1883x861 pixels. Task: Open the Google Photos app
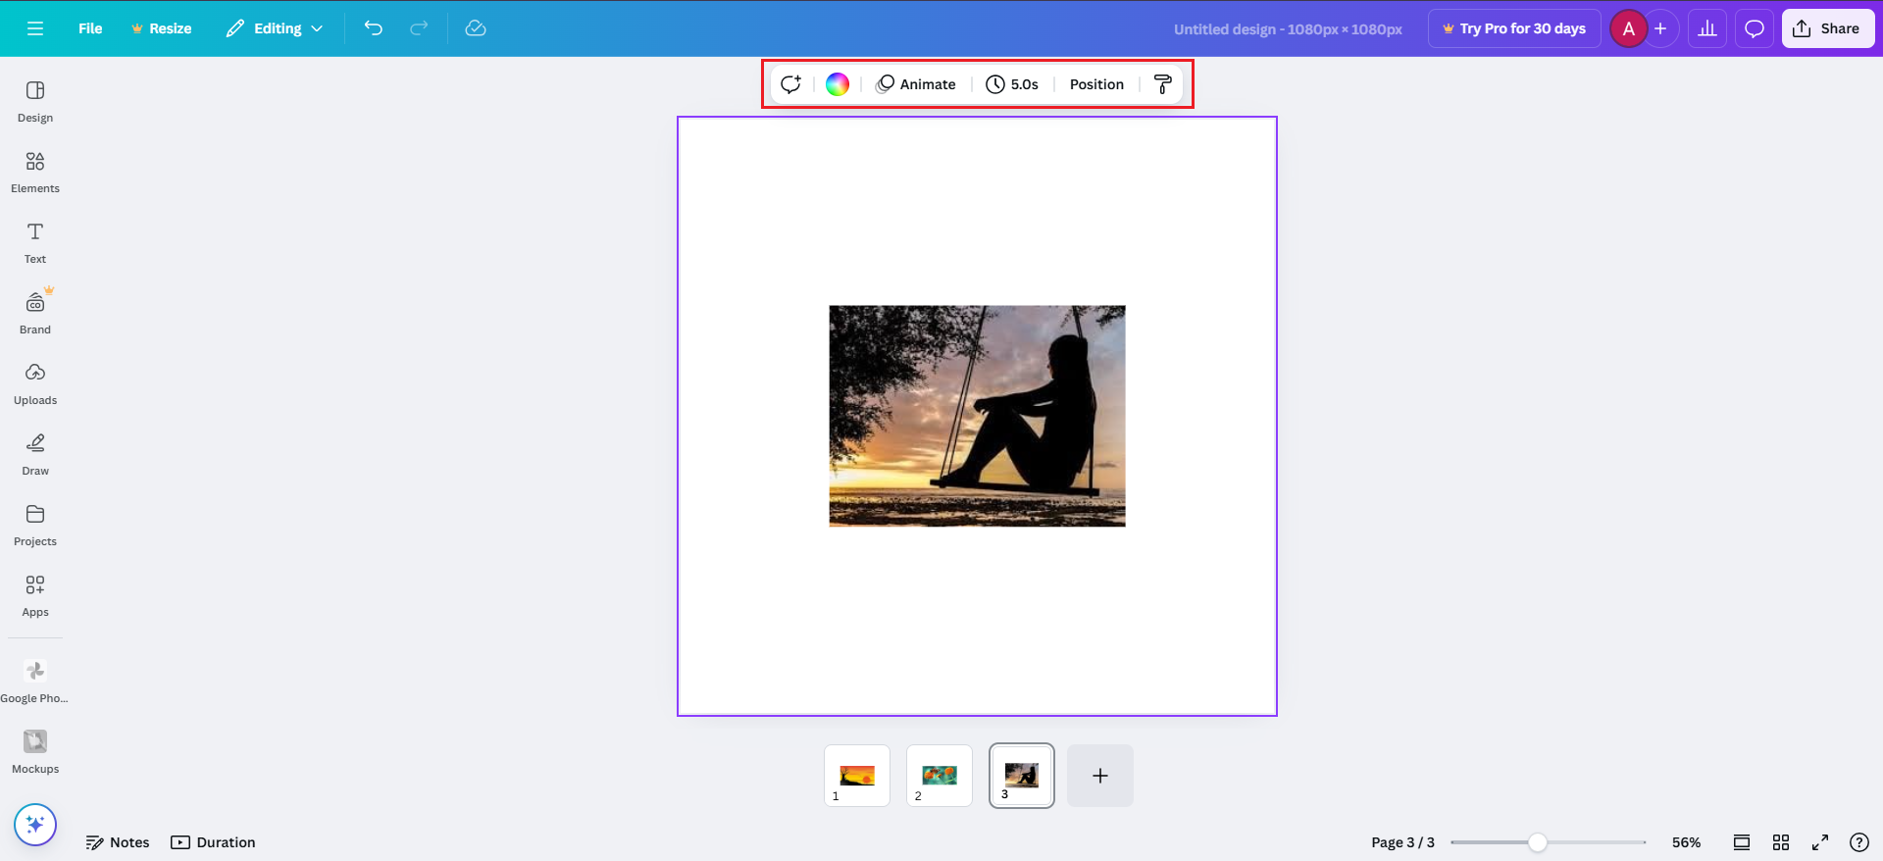click(35, 682)
